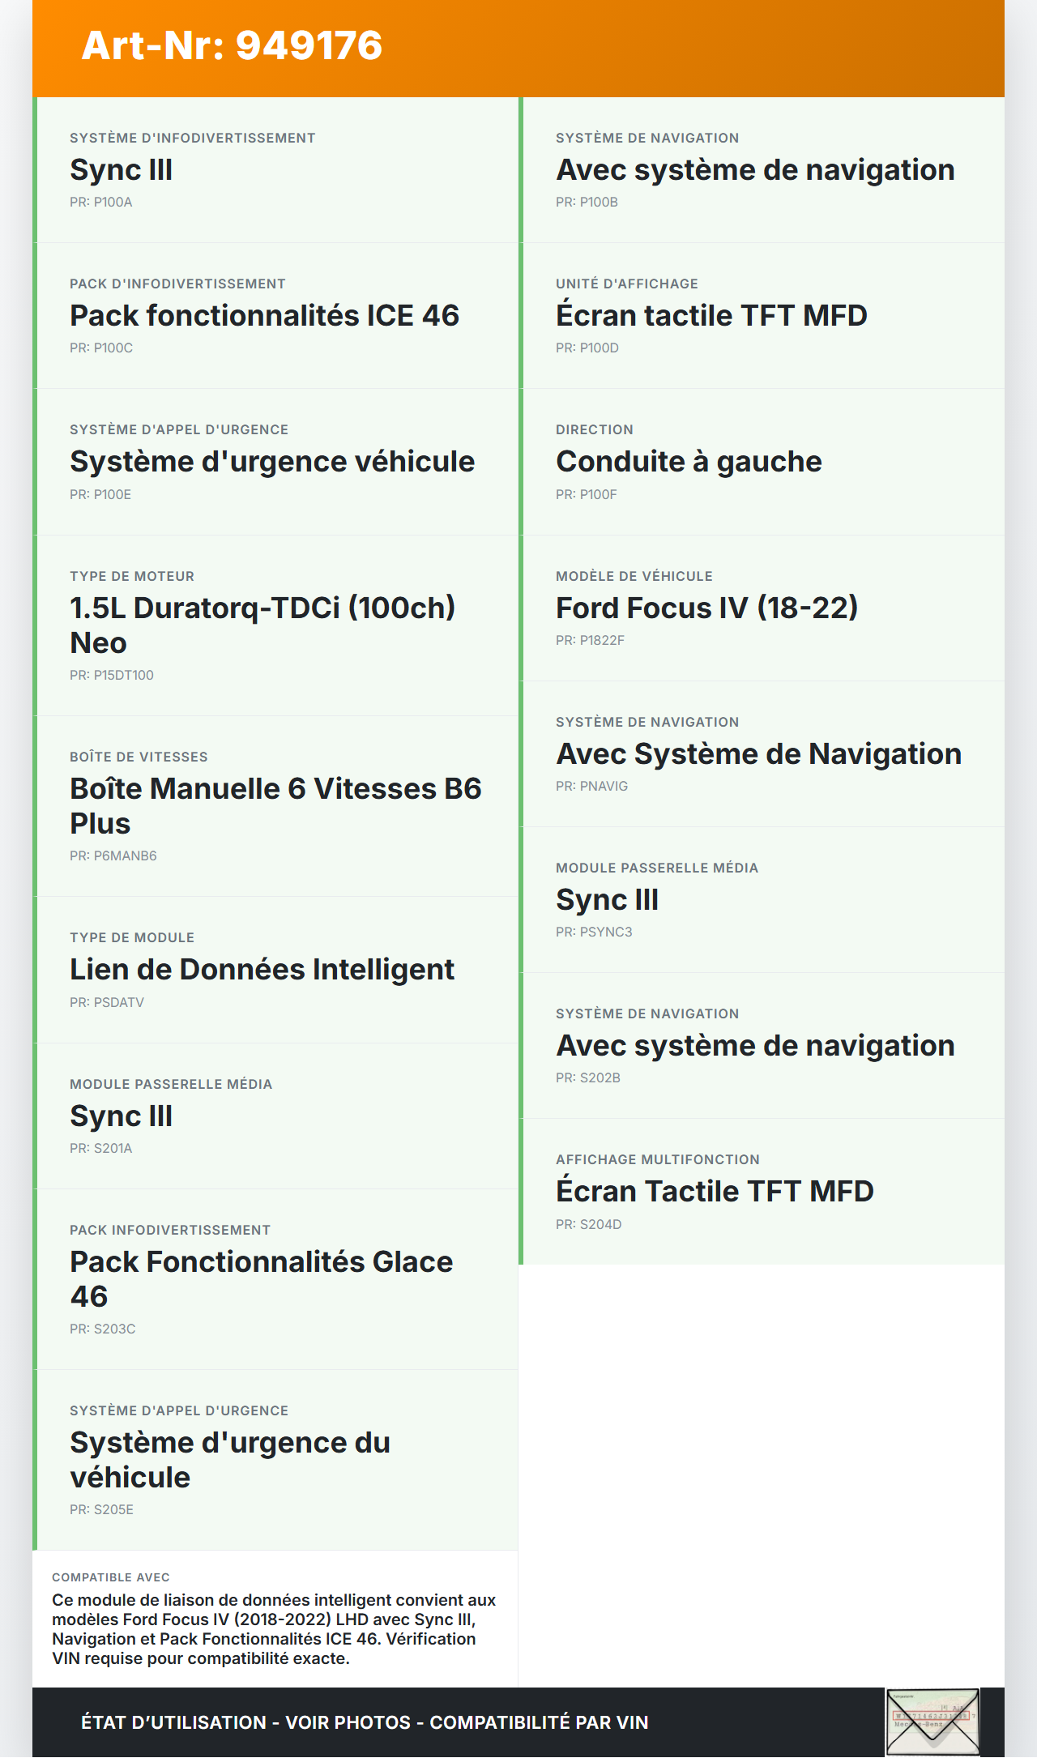1037x1758 pixels.
Task: Click the Conduite à gauche direction card
Action: (762, 462)
